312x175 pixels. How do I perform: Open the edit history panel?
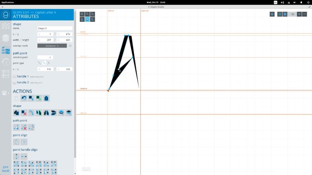pos(5,62)
